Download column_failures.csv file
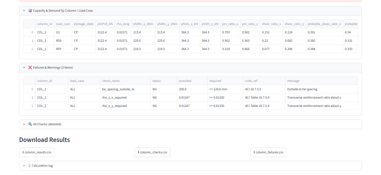The width and height of the screenshot is (381, 175). (x=268, y=152)
